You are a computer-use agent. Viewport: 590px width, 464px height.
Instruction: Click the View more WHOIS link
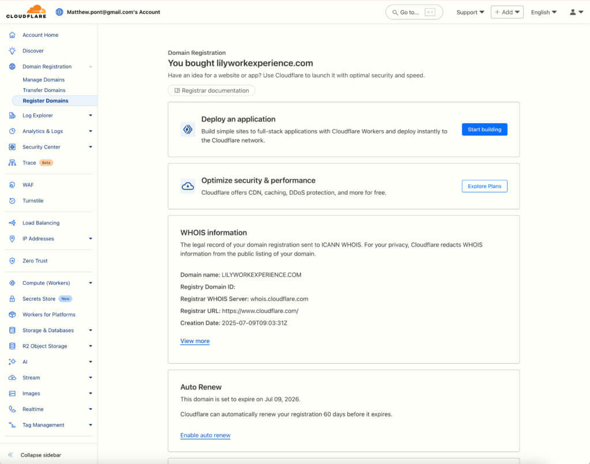coord(195,341)
